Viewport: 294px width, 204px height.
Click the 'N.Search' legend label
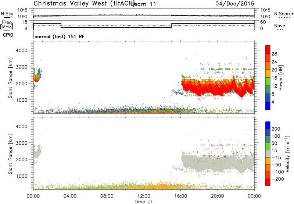pos(284,14)
